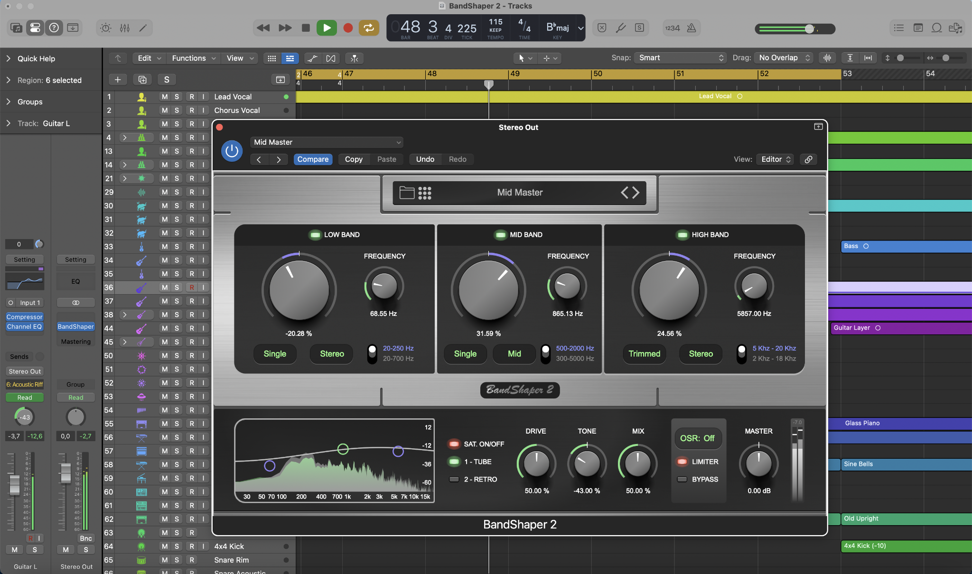The image size is (972, 574).
Task: Expand the Groups section
Action: tap(9, 102)
